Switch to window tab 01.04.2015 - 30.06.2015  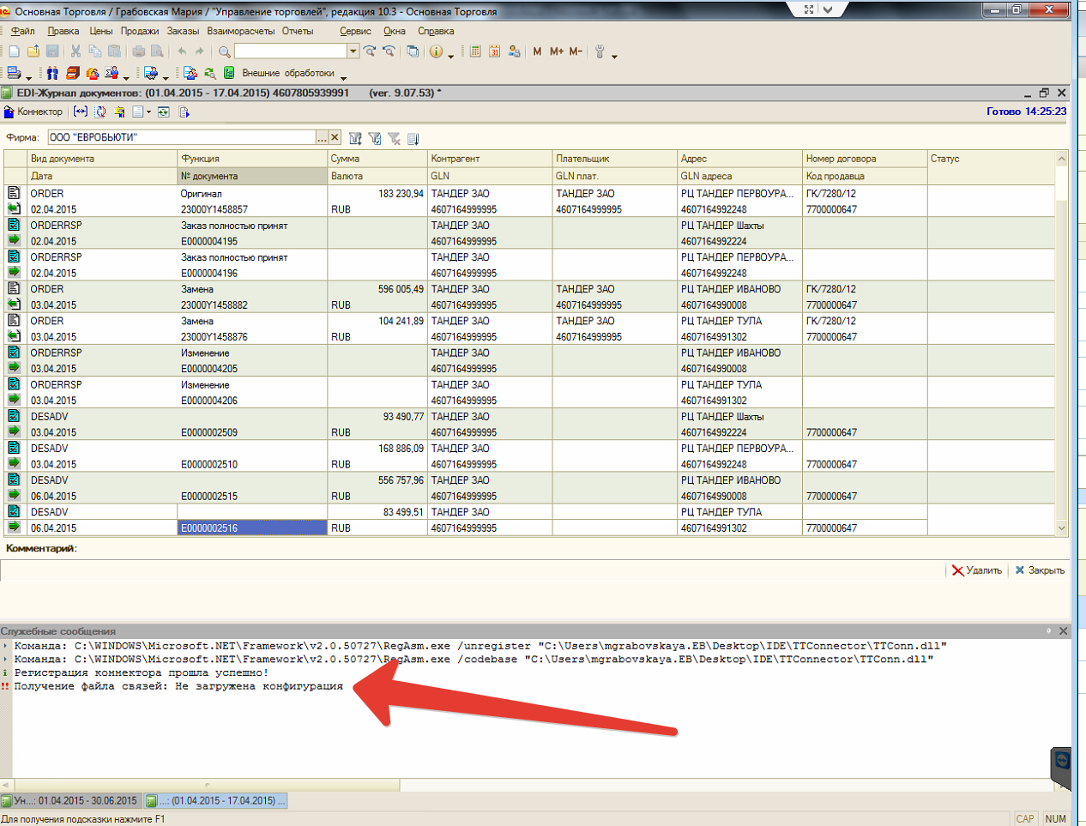71,801
